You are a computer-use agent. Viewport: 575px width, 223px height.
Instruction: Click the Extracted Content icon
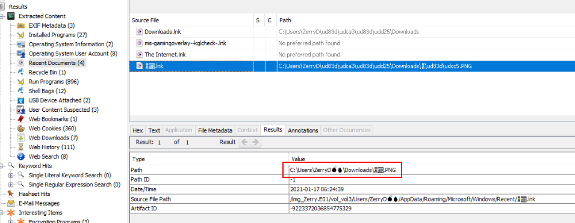tap(11, 16)
